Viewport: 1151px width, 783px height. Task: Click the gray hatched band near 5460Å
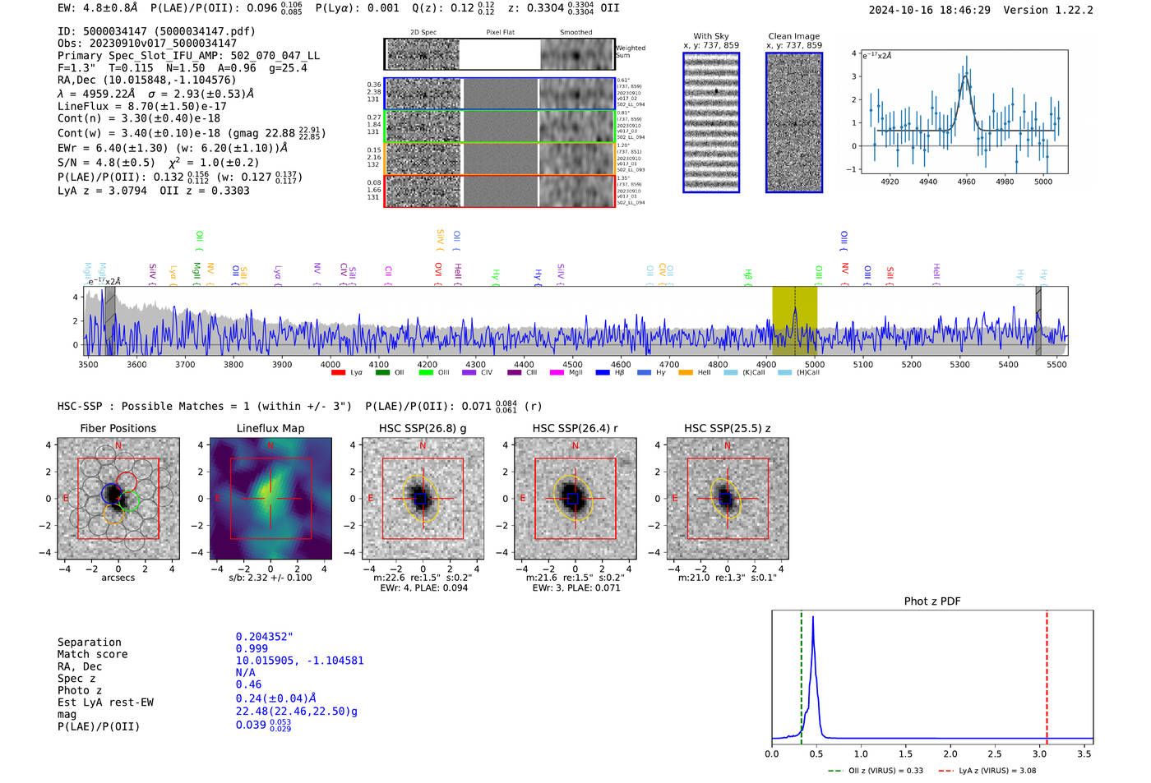tap(1038, 321)
